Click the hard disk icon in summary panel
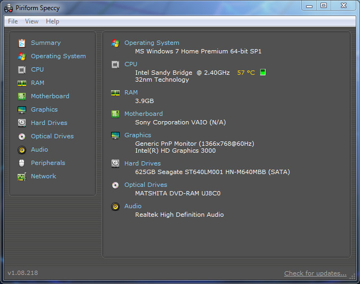Image resolution: width=360 pixels, height=284 pixels. (115, 163)
